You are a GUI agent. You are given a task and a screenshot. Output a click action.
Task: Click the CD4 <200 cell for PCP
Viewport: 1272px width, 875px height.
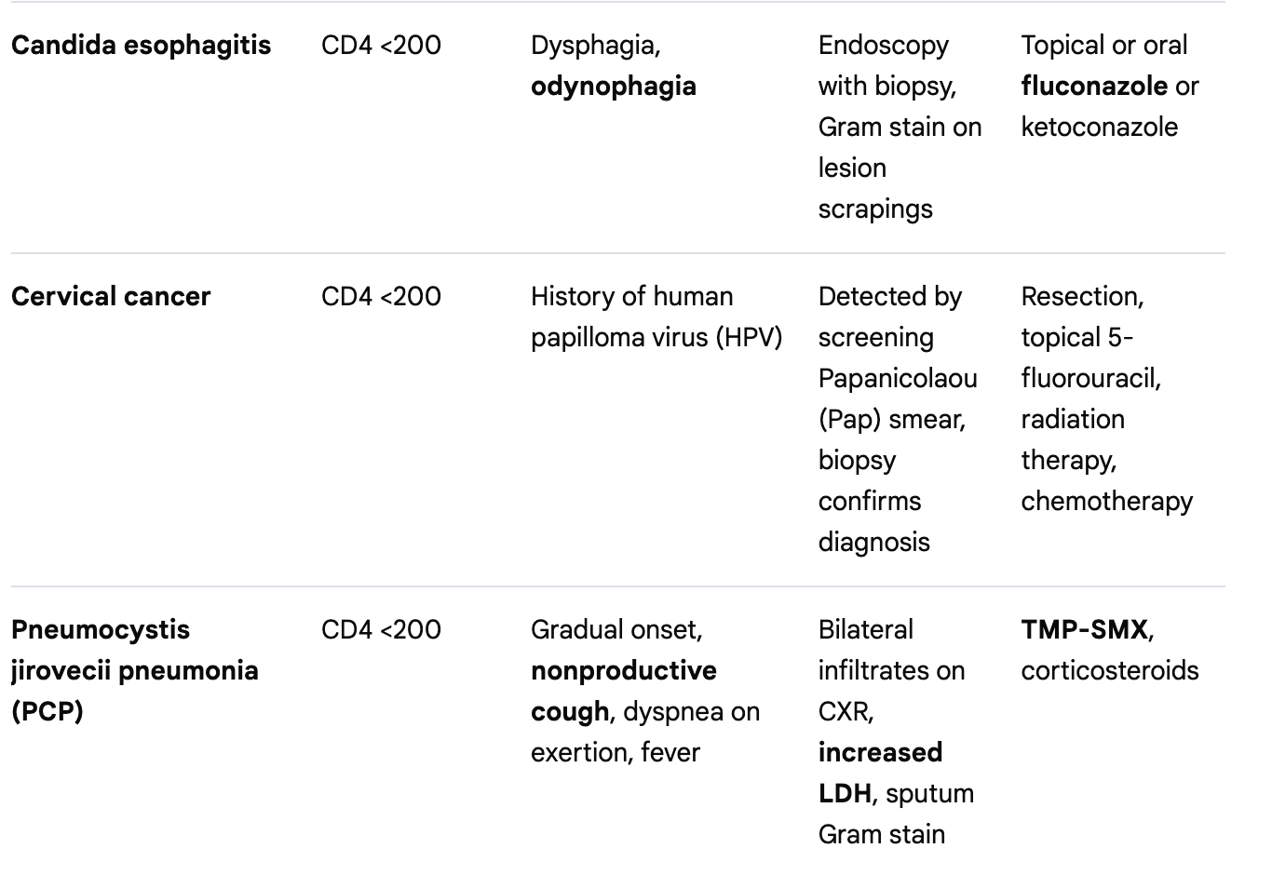pos(381,630)
